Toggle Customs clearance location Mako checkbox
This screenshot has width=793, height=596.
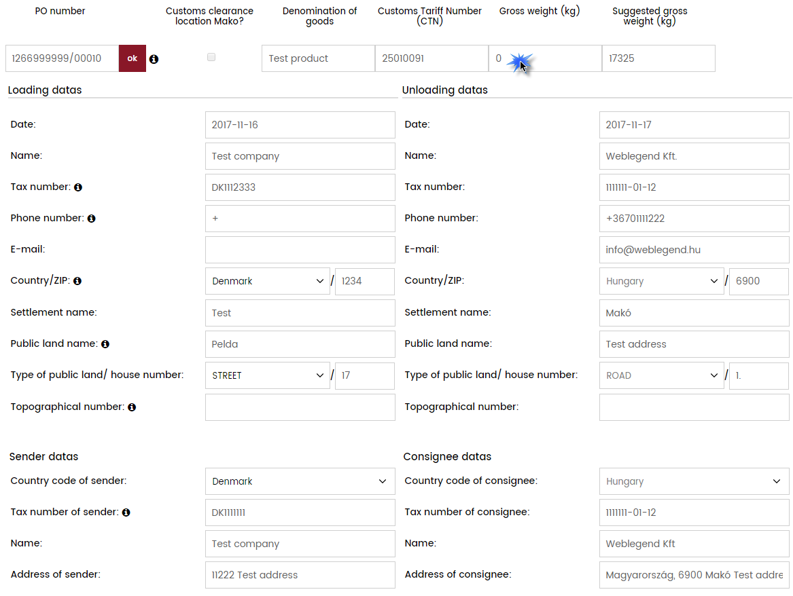(211, 58)
